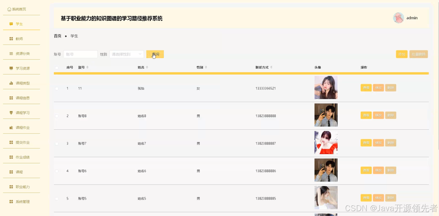Screen dimensions: 439x216
Task: Sort by 联系方式 column arrows
Action: pyautogui.click(x=271, y=67)
